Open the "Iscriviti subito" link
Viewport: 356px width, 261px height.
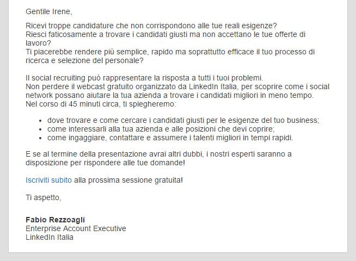click(x=48, y=181)
